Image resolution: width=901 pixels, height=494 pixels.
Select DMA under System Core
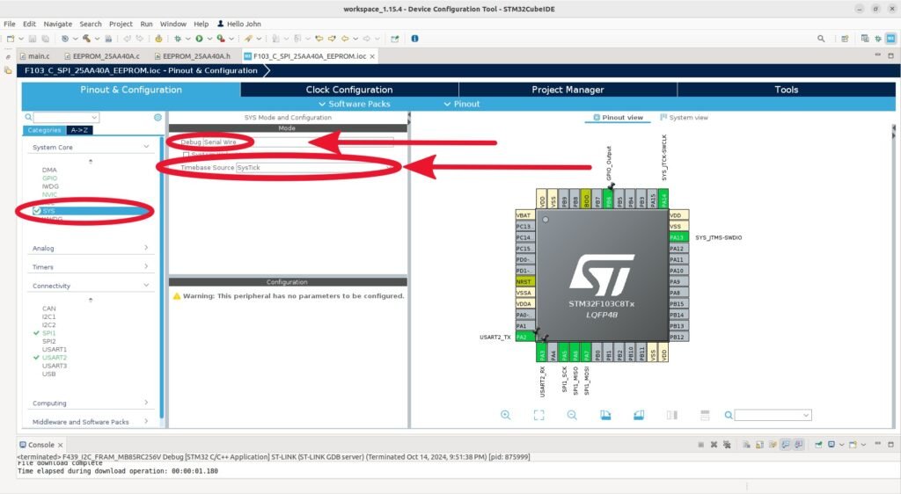click(x=49, y=170)
